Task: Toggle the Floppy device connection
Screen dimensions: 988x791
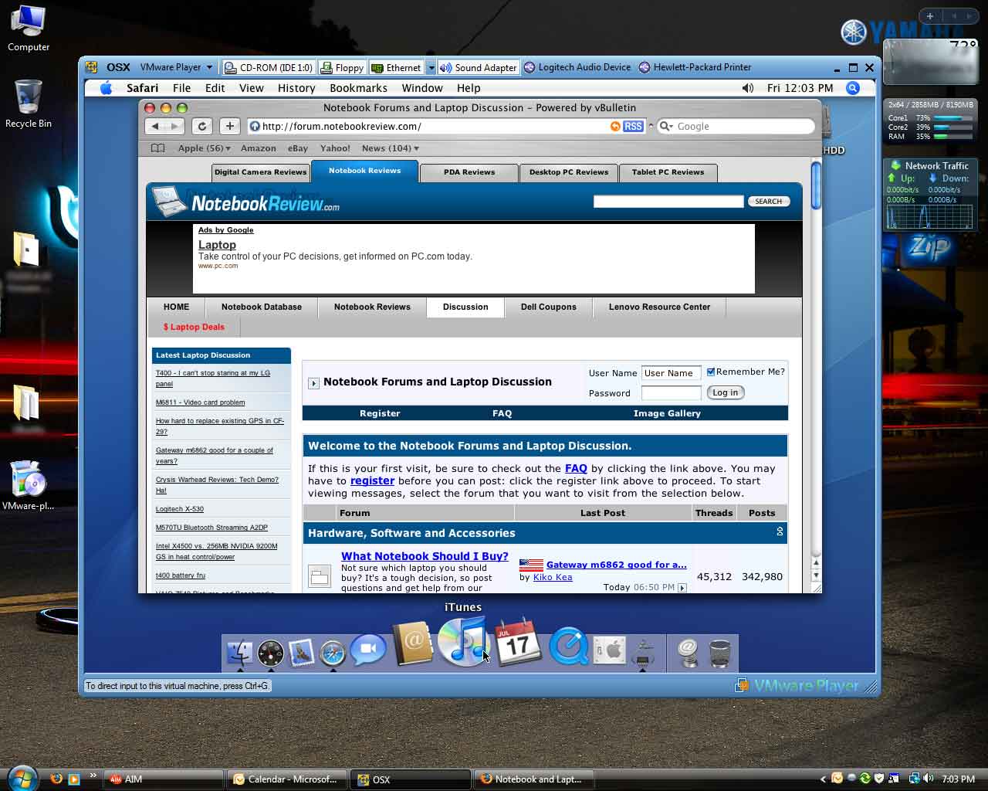Action: pos(342,67)
